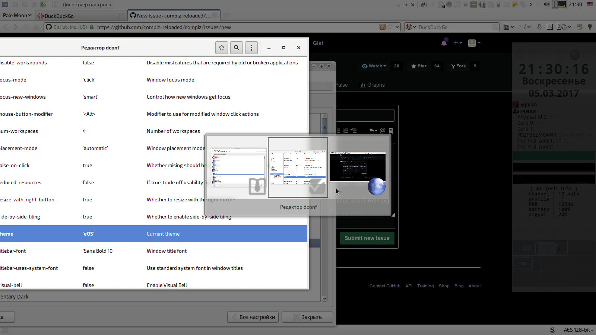Open the dconf editor three-dot menu

coord(251,48)
